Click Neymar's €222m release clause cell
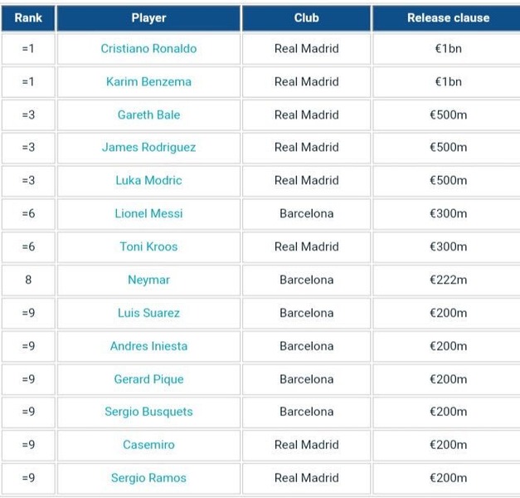Viewport: 520px width, 498px height. [x=448, y=280]
